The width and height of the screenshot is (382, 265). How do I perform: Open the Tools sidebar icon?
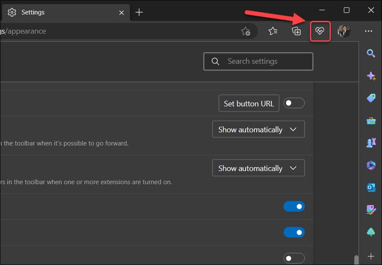coord(370,121)
